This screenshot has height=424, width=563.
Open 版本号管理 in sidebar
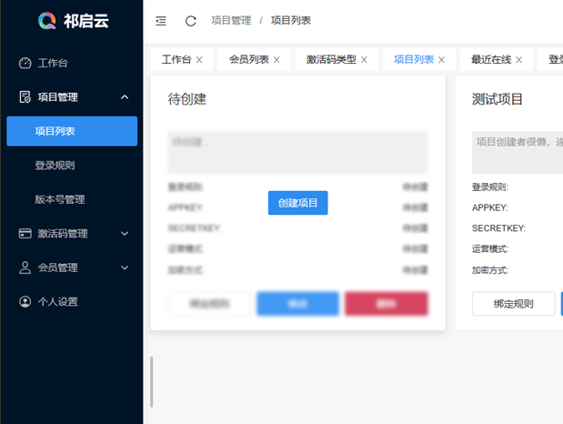pos(60,199)
